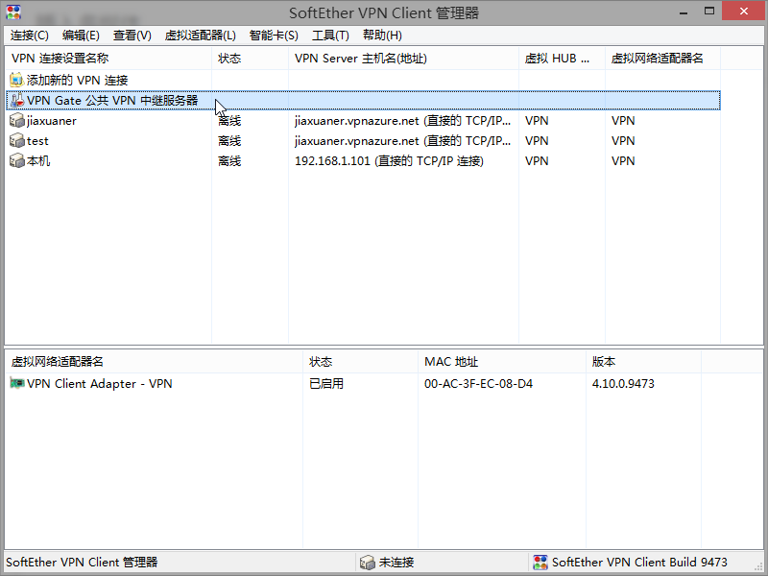Open the 帮助(H) menu

tap(380, 35)
